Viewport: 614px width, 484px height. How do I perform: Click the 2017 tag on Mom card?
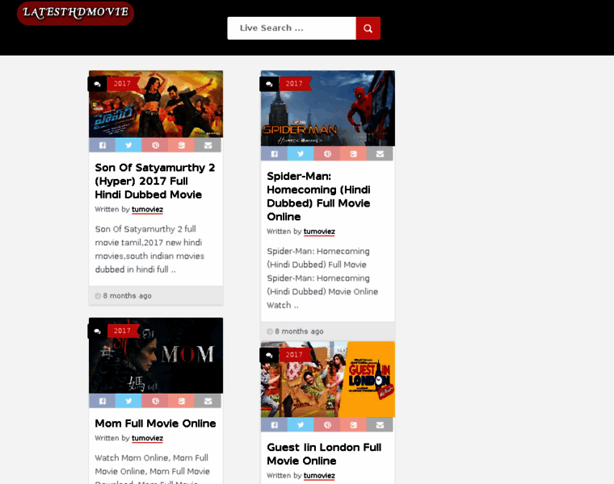point(122,331)
